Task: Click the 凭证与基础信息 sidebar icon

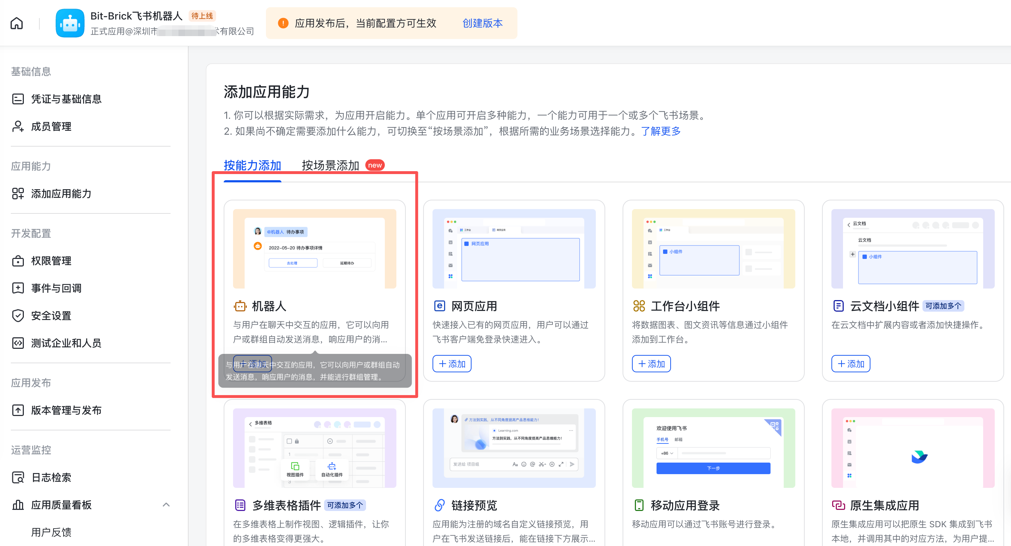Action: click(x=18, y=99)
